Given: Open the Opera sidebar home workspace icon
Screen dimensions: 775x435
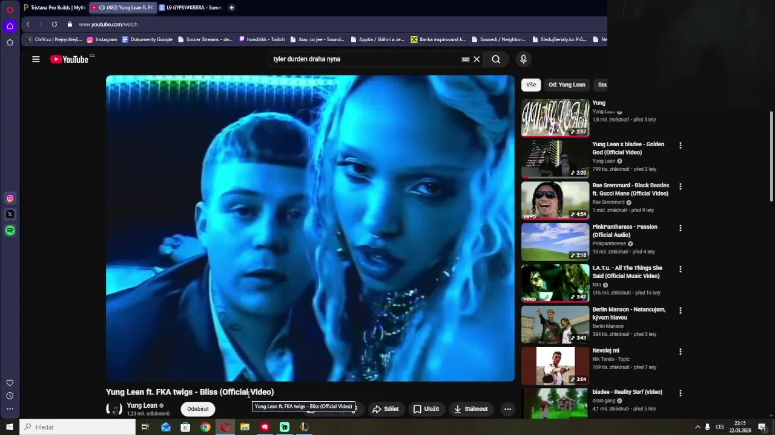Looking at the screenshot, I should tap(10, 26).
